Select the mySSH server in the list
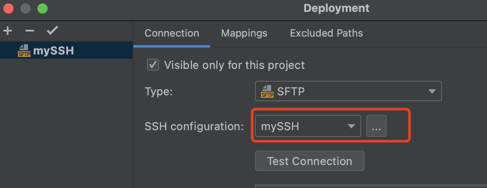This screenshot has height=188, width=487. (x=53, y=51)
